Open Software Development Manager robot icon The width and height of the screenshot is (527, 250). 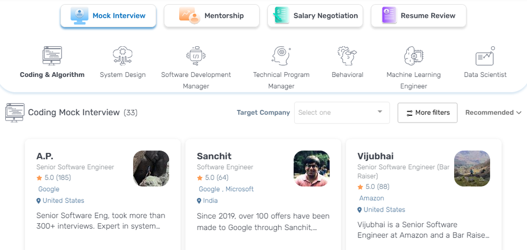click(196, 56)
